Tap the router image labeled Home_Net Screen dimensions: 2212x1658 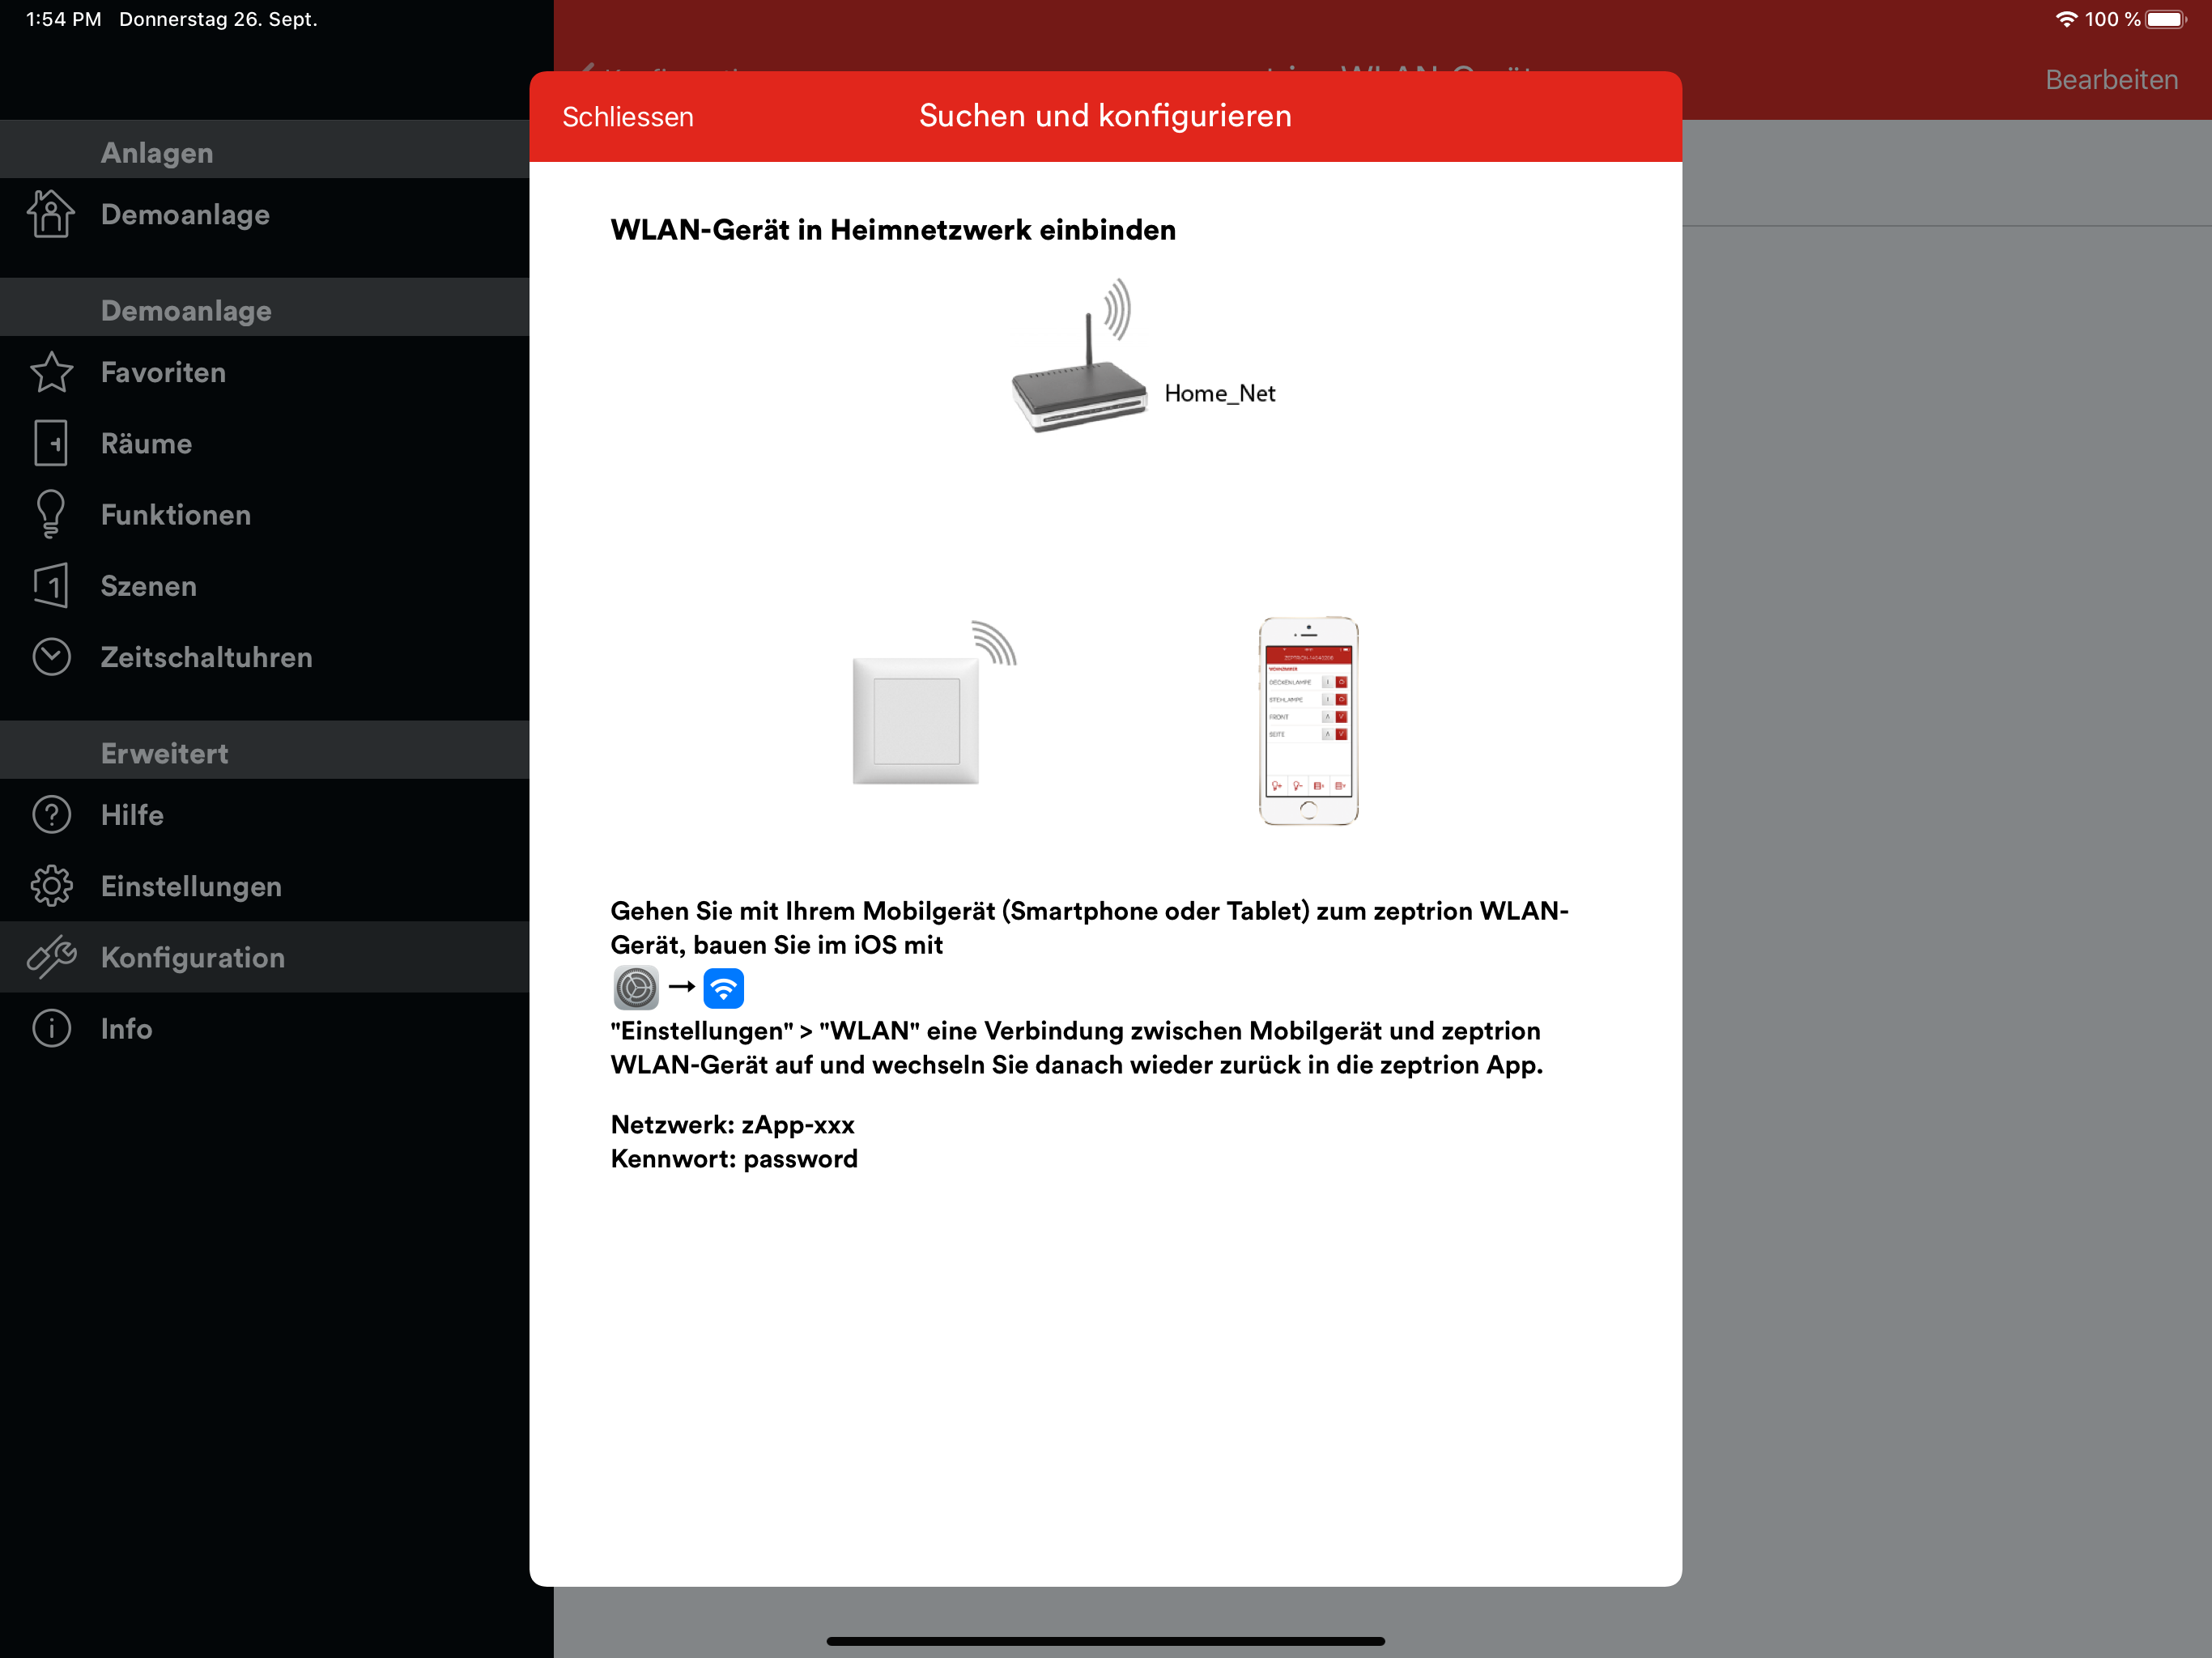click(x=1078, y=375)
